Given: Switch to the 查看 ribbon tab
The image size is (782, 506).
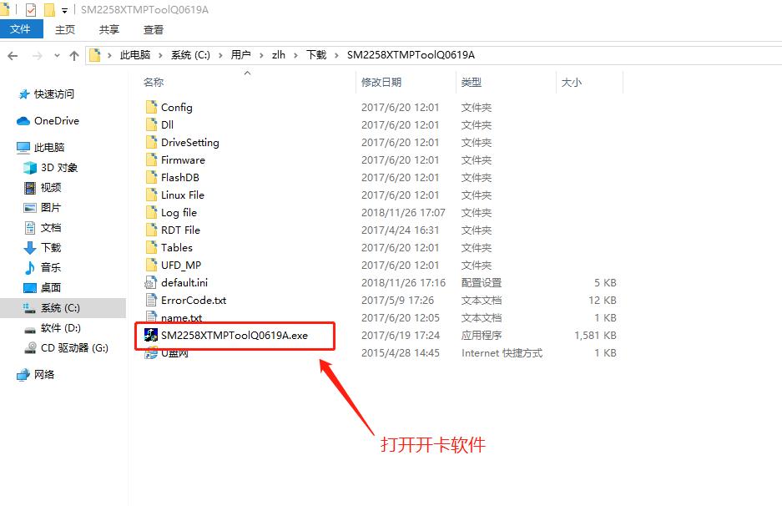Looking at the screenshot, I should pos(153,29).
